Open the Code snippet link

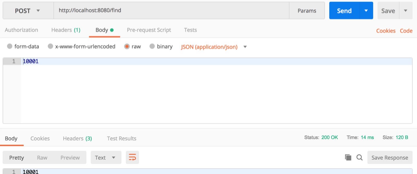pos(406,31)
